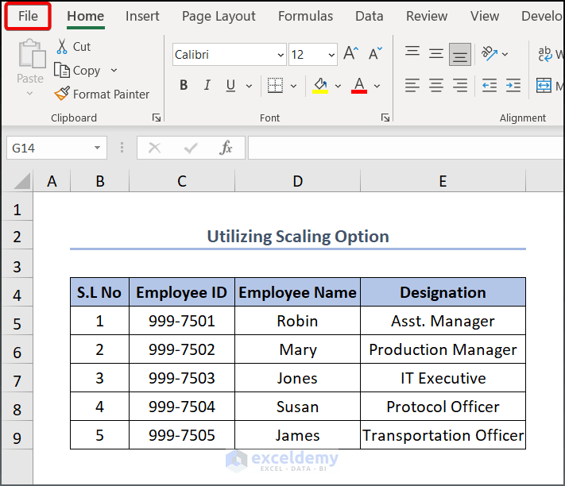
Task: Expand the Fill Color dropdown arrow
Action: click(x=338, y=86)
